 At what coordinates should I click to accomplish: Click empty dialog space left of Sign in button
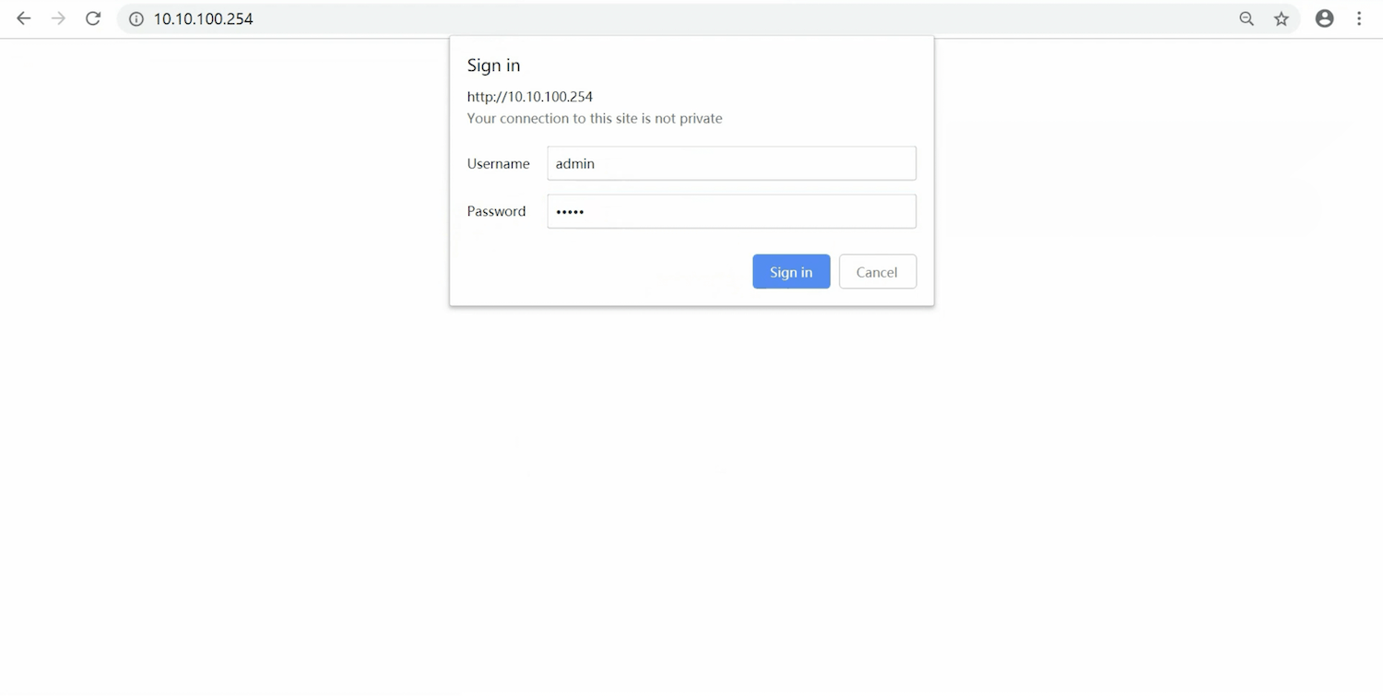(x=599, y=272)
